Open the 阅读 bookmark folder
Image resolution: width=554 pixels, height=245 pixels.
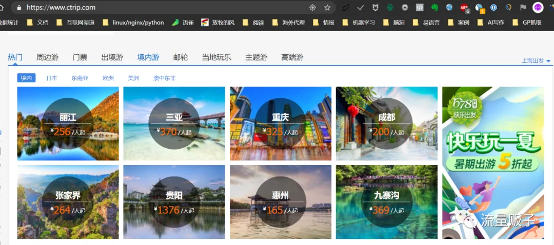click(253, 23)
